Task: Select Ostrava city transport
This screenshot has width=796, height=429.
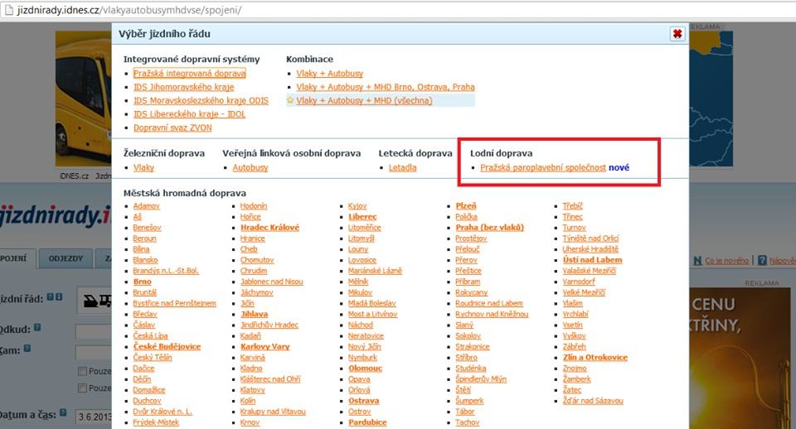Action: (363, 401)
